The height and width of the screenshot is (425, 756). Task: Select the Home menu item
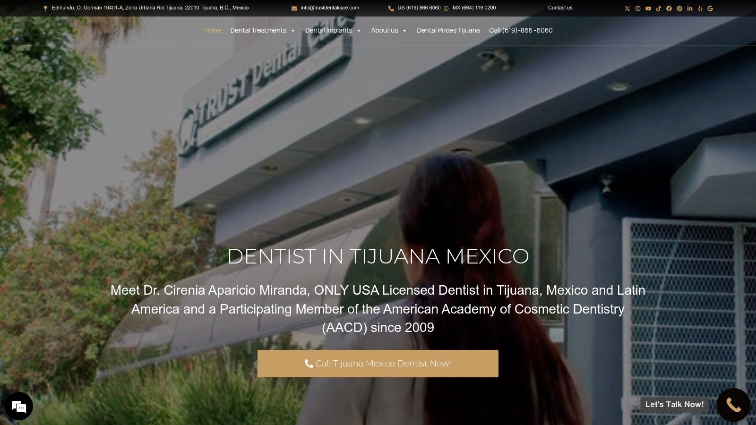click(212, 30)
